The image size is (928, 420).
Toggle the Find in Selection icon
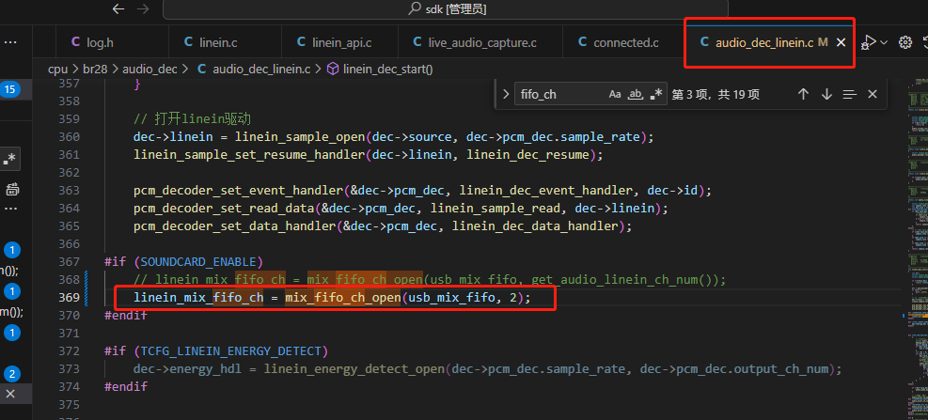850,95
